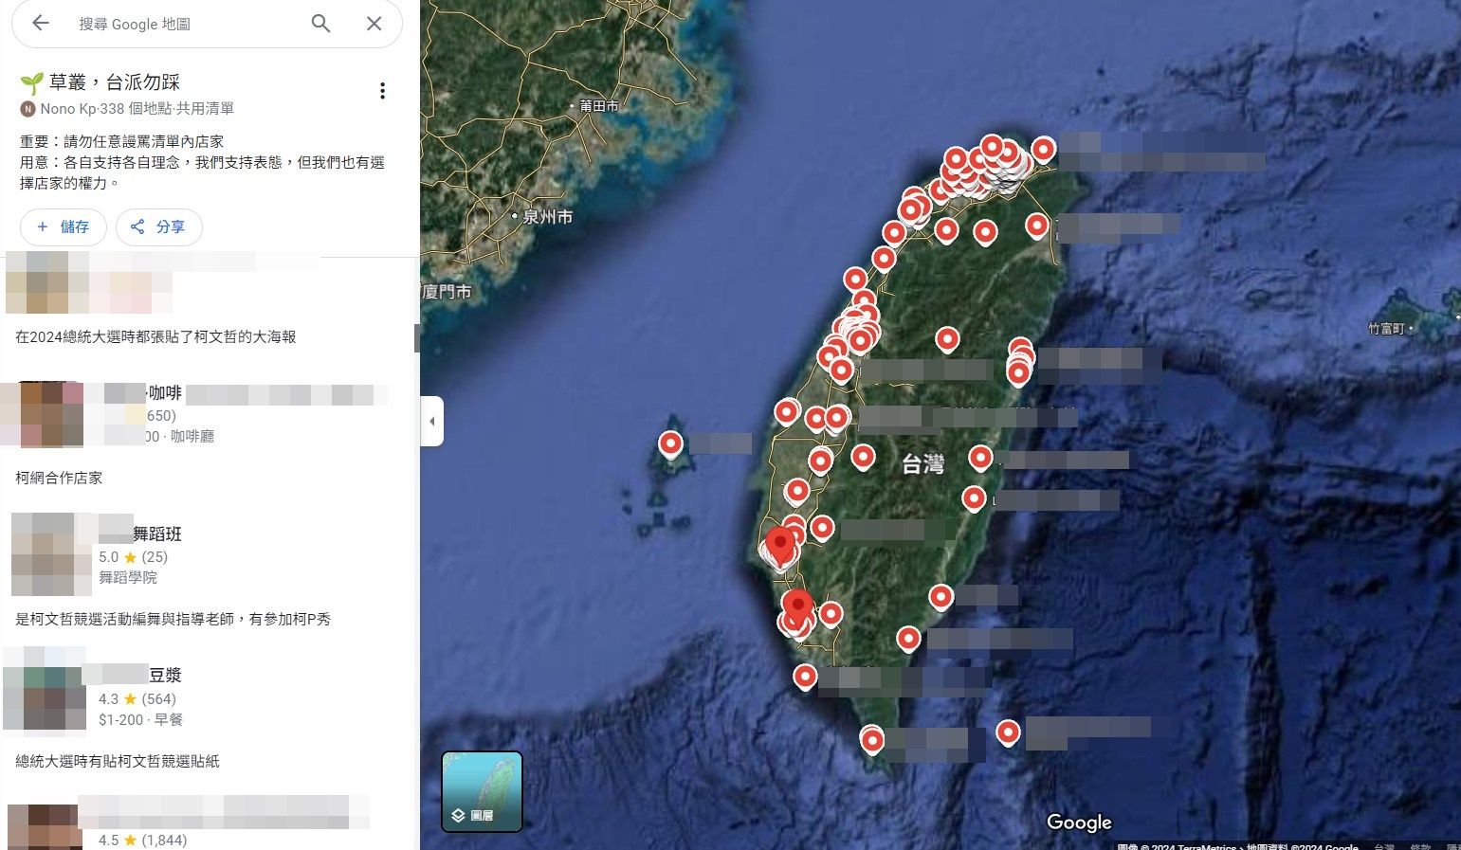Click the 台灣 map label

coord(922,464)
